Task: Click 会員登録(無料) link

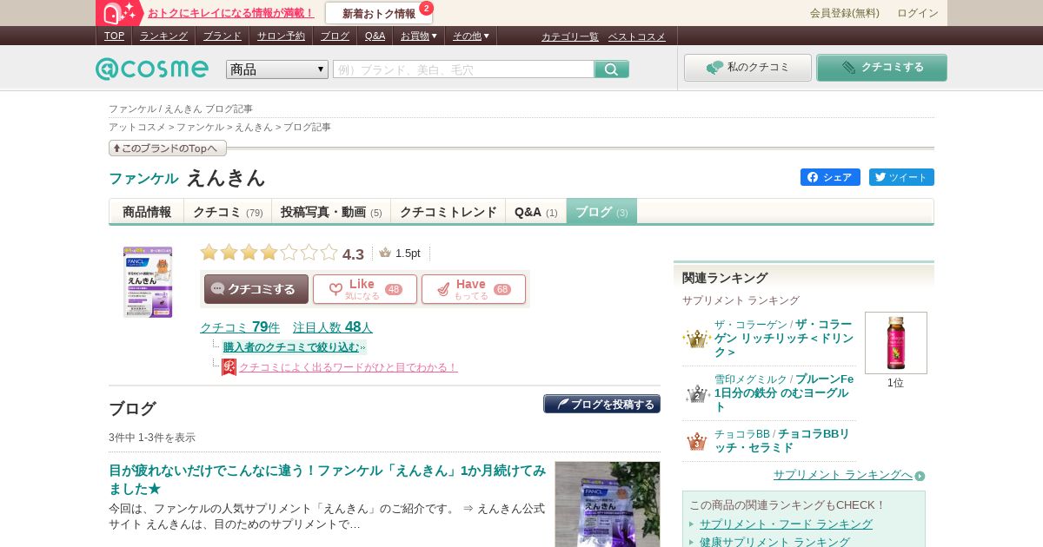Action: click(x=845, y=13)
